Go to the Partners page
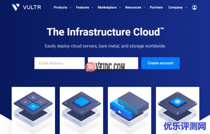 point(156,7)
